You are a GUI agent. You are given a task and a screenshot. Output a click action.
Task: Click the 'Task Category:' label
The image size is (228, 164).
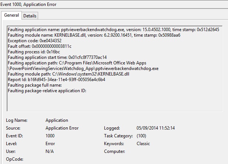[118, 136]
